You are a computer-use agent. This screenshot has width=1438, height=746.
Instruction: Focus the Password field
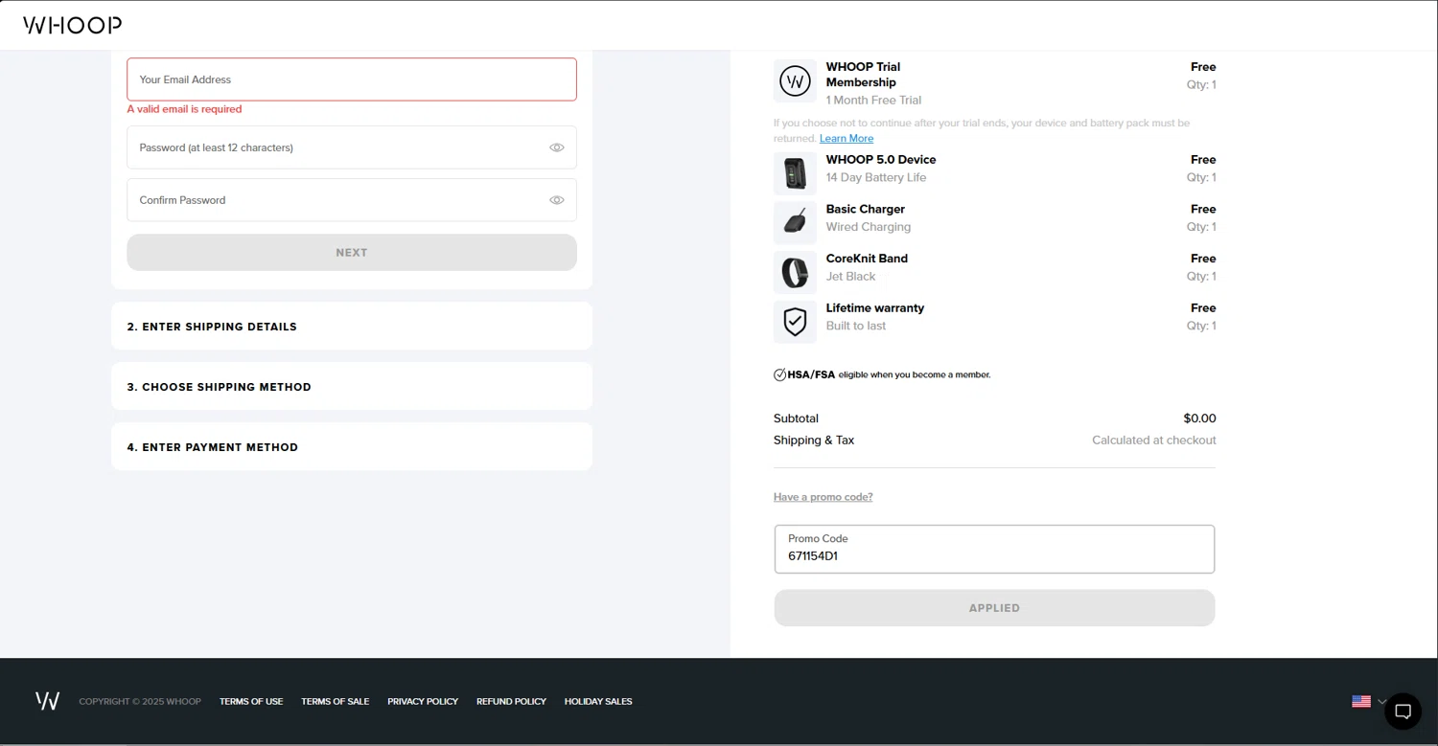[352, 147]
